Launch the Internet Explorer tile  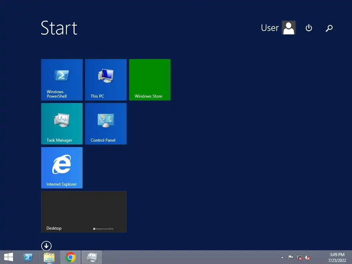tap(62, 168)
